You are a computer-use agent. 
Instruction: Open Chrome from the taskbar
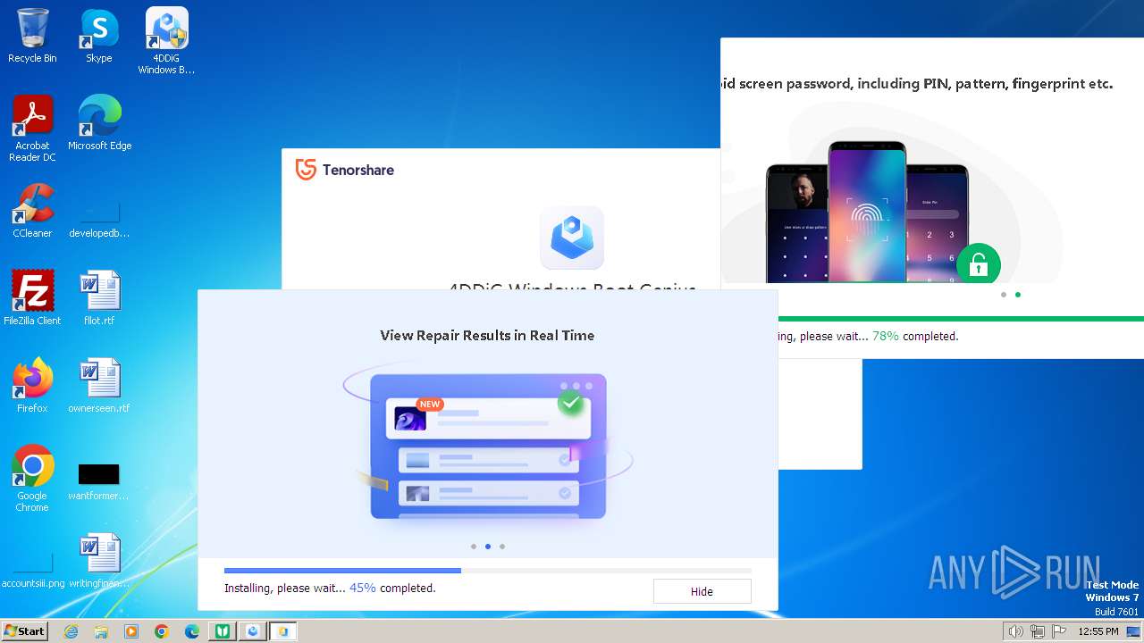click(x=162, y=631)
